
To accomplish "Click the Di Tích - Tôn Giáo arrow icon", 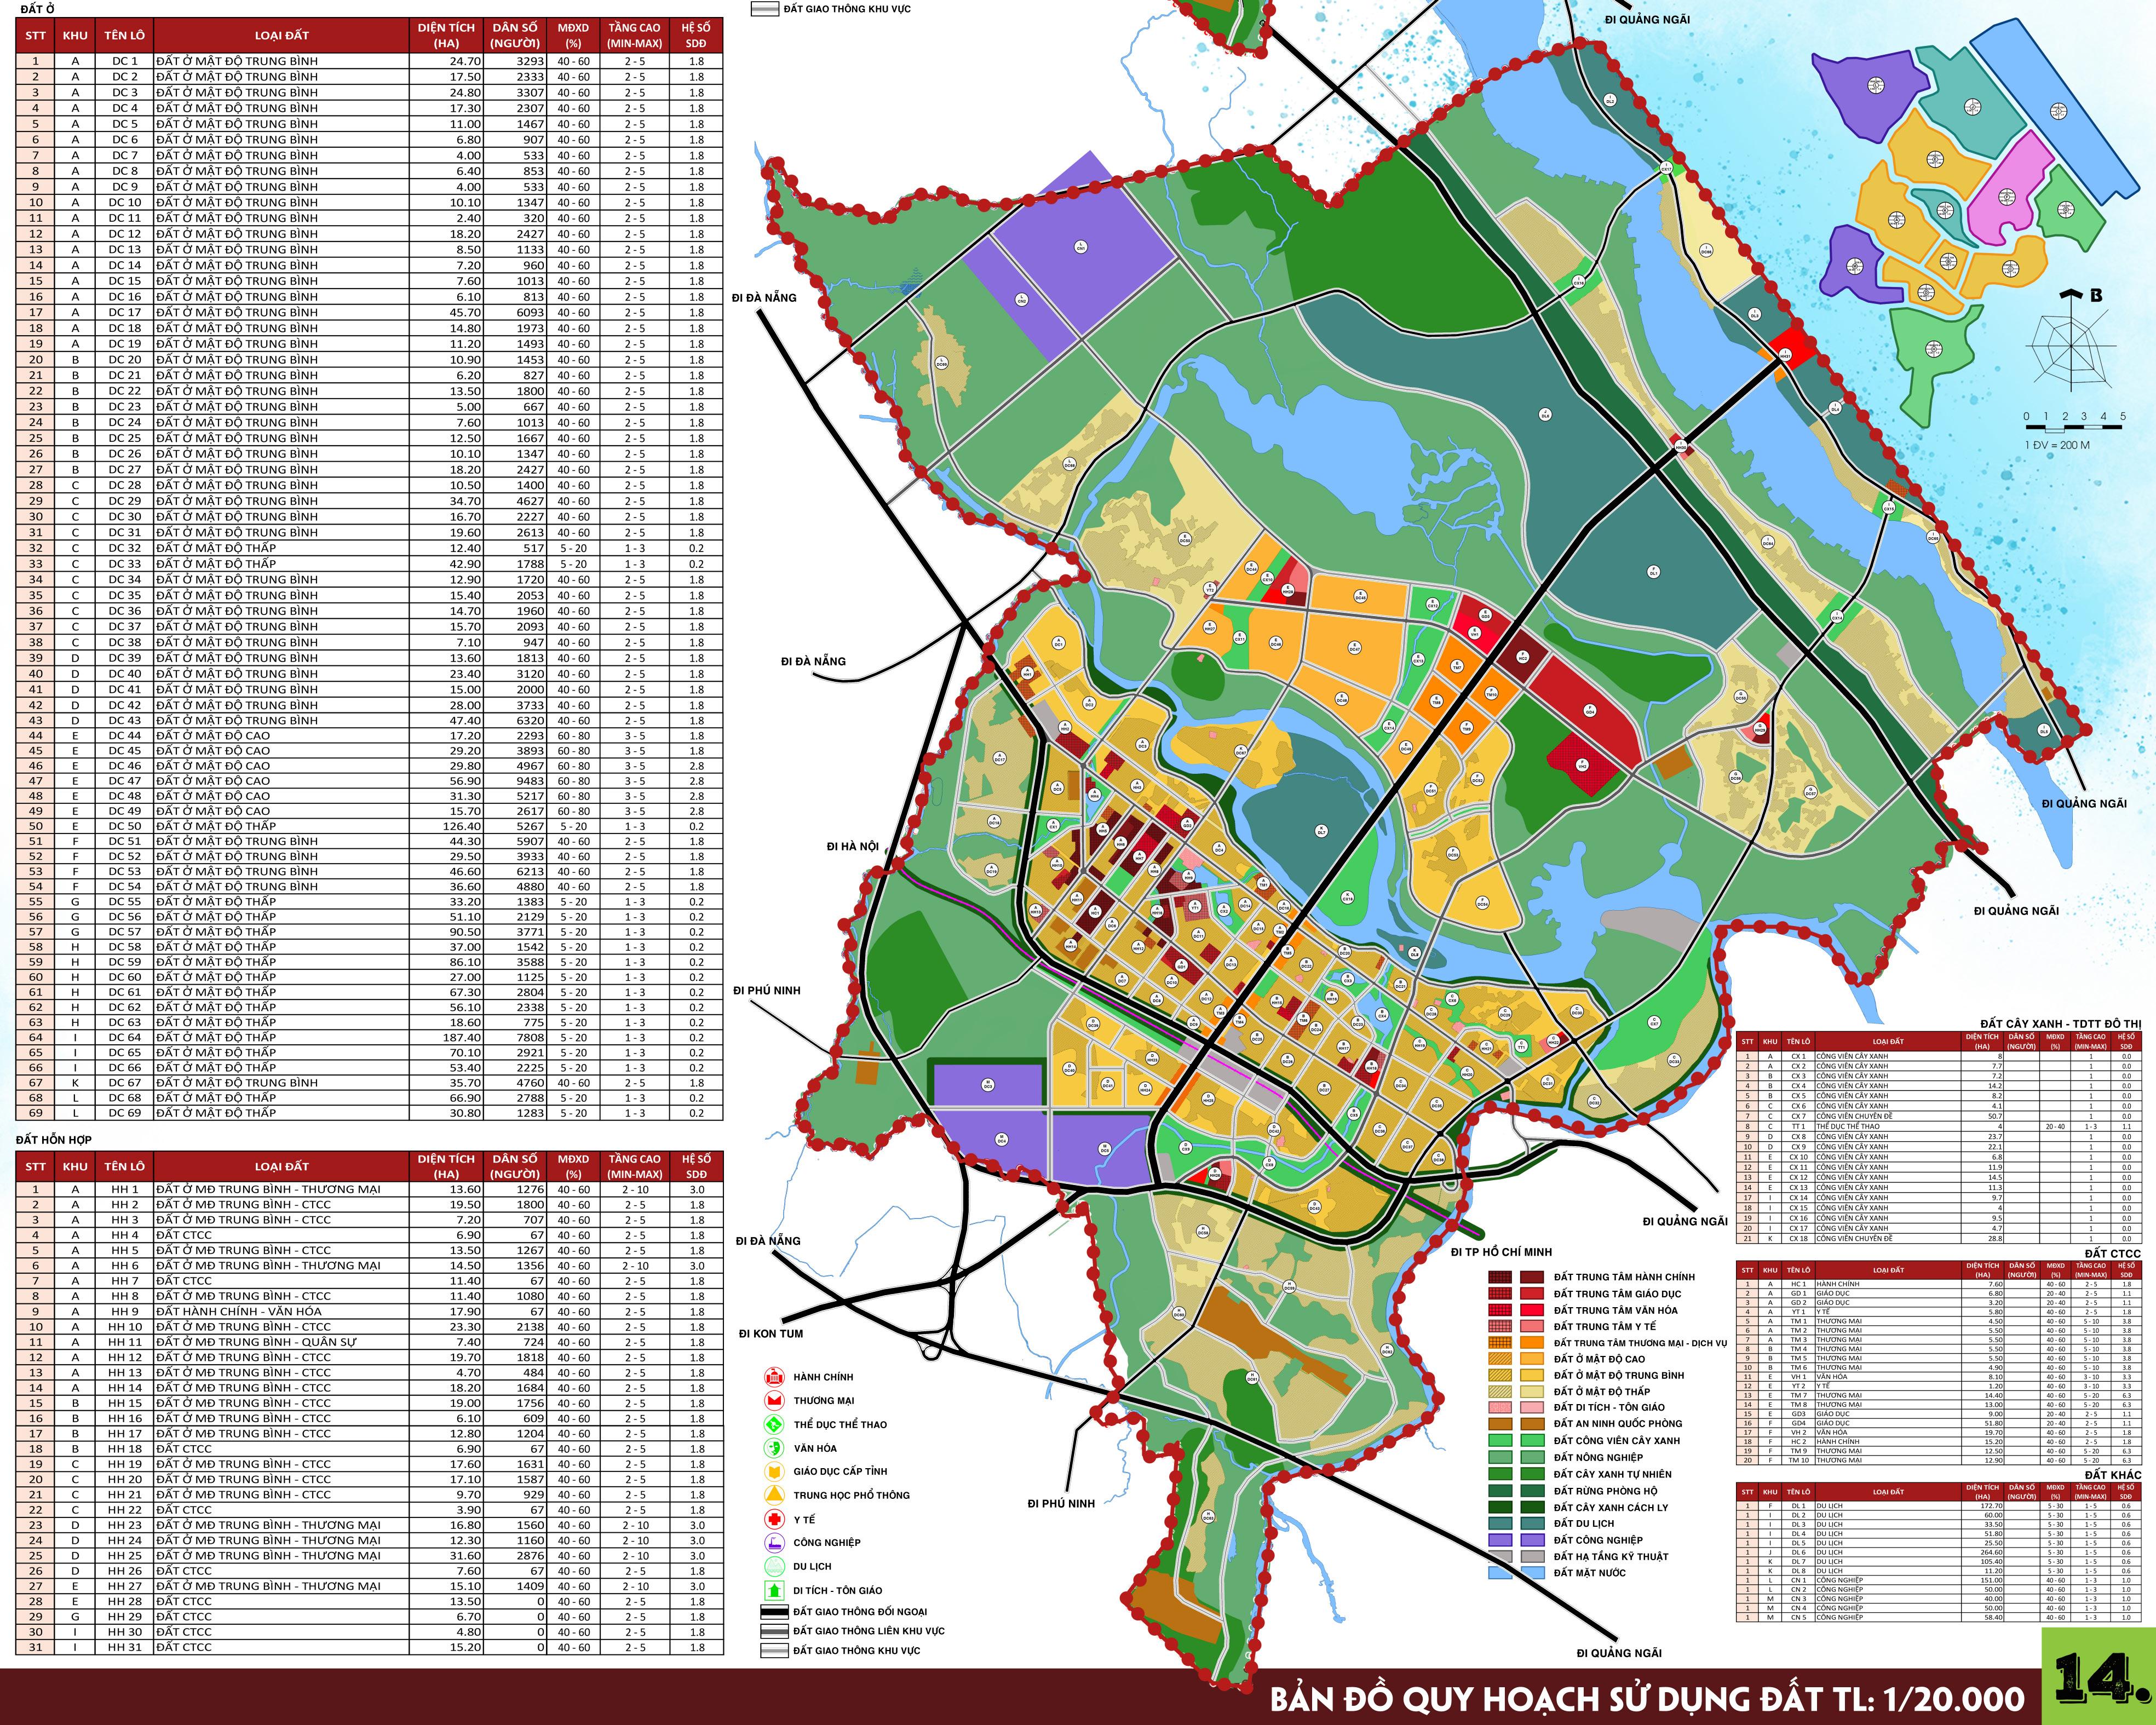I will click(x=774, y=1590).
